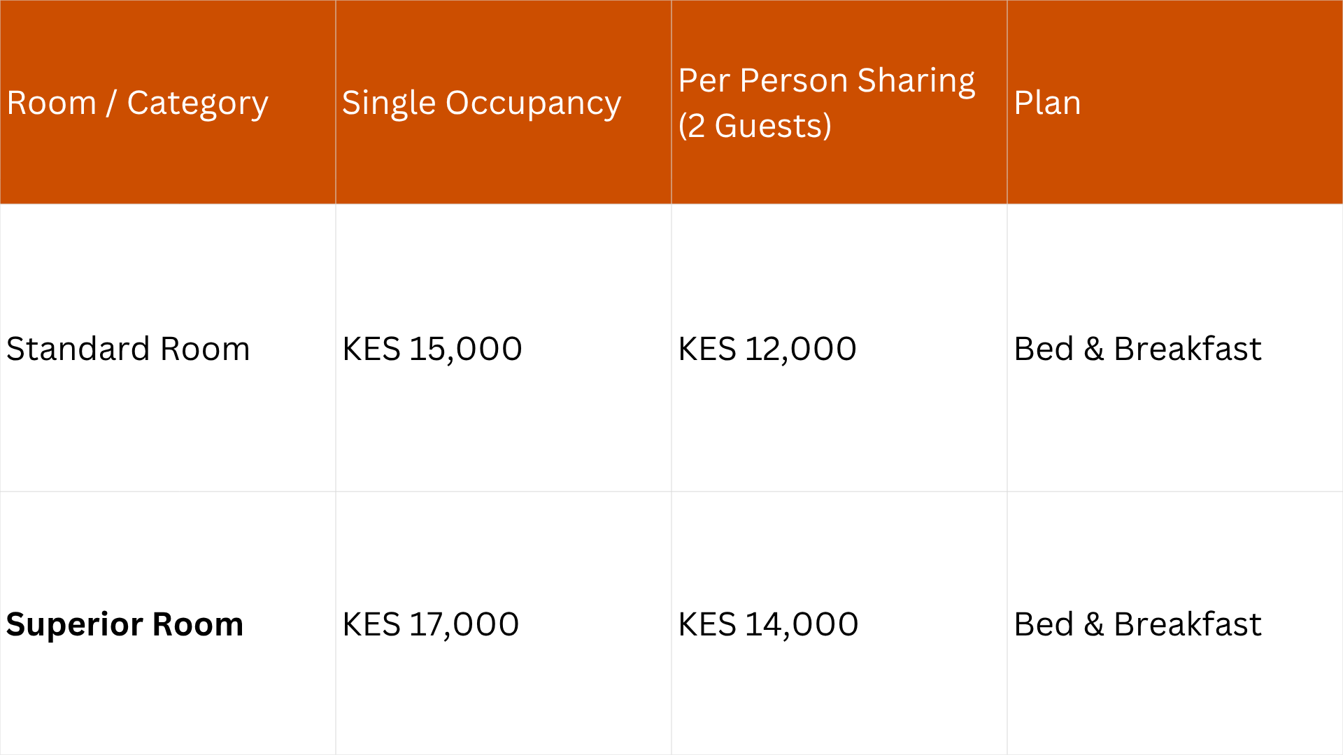This screenshot has width=1343, height=755.
Task: Click the Room / Category header cell
Action: pos(137,103)
